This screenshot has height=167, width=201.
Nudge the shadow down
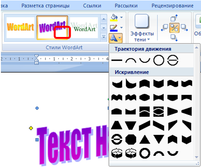pyautogui.click(x=174, y=38)
